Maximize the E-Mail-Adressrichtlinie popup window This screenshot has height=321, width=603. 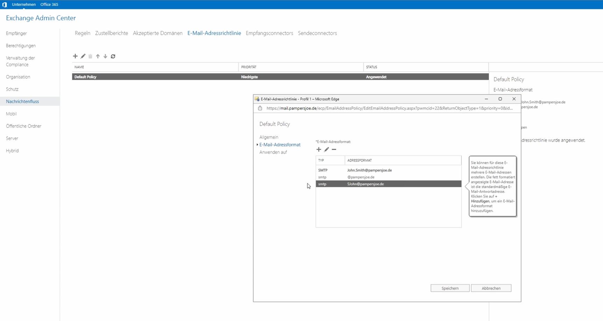pos(500,99)
